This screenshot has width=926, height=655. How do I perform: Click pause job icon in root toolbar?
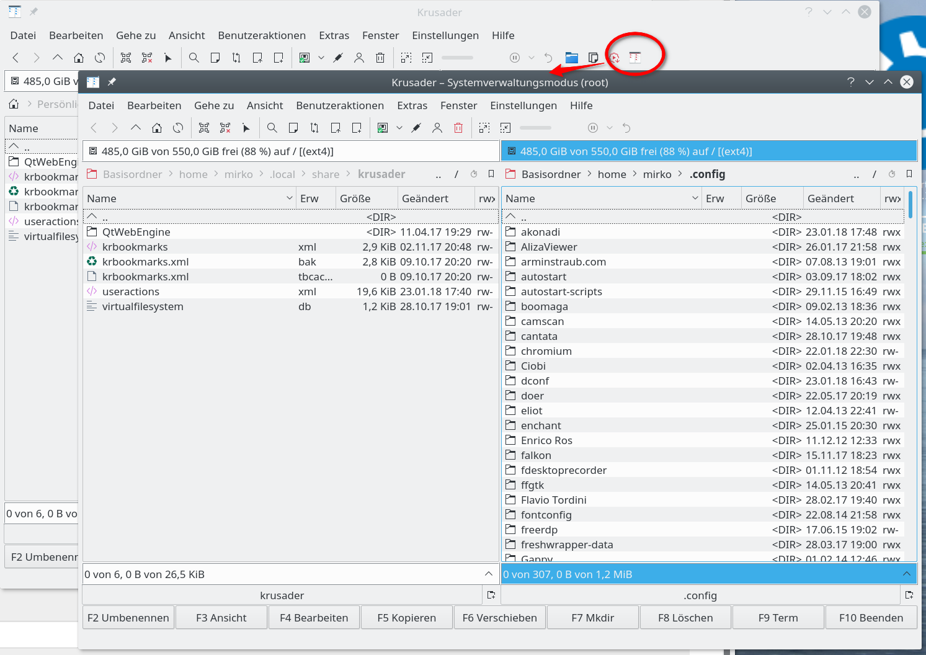click(x=593, y=128)
